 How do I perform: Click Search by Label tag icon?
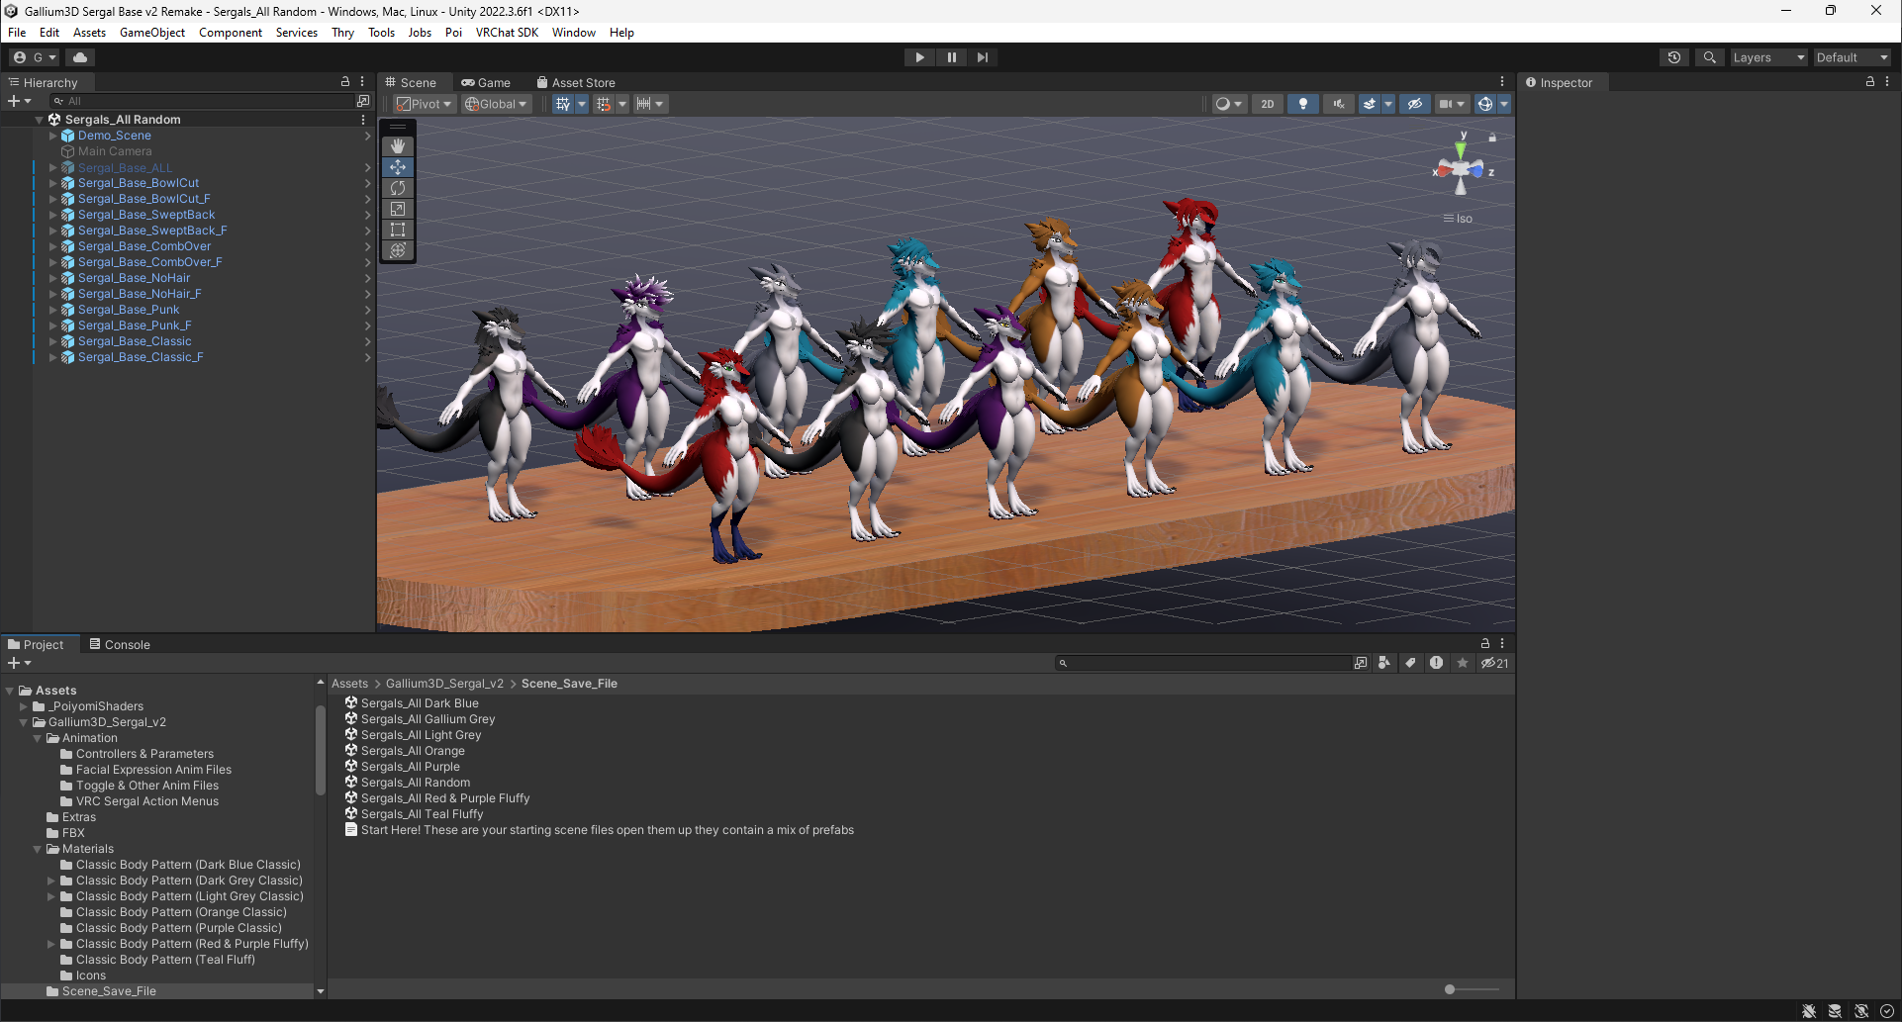[x=1410, y=663]
